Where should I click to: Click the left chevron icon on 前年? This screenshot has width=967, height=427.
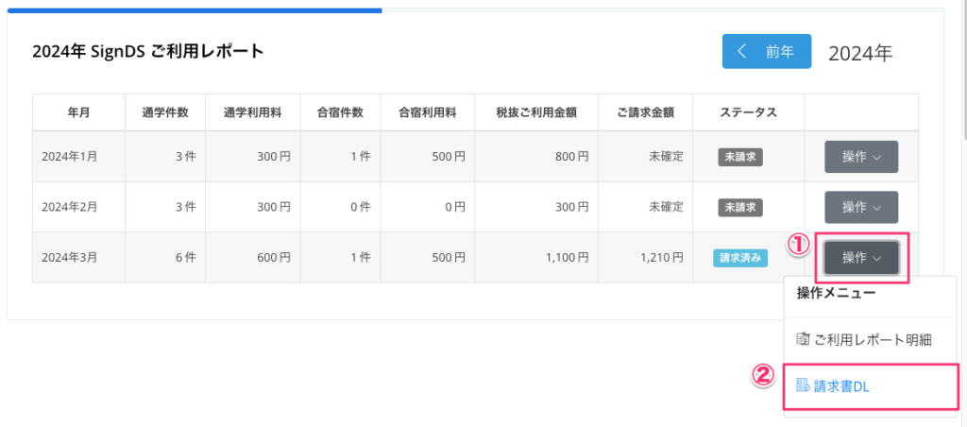(x=742, y=52)
